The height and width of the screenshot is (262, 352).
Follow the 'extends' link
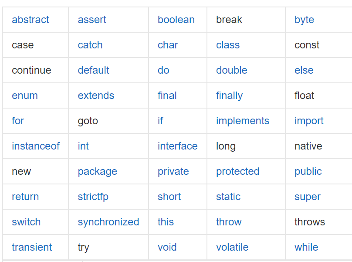coord(96,95)
